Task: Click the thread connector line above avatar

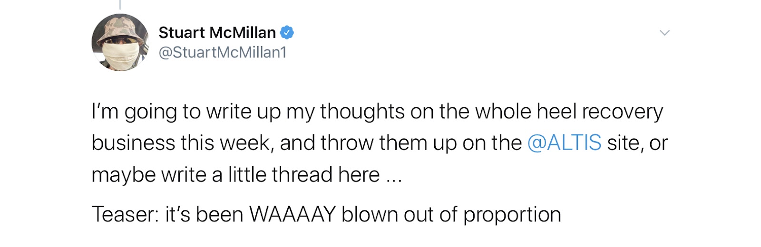Action: (120, 5)
